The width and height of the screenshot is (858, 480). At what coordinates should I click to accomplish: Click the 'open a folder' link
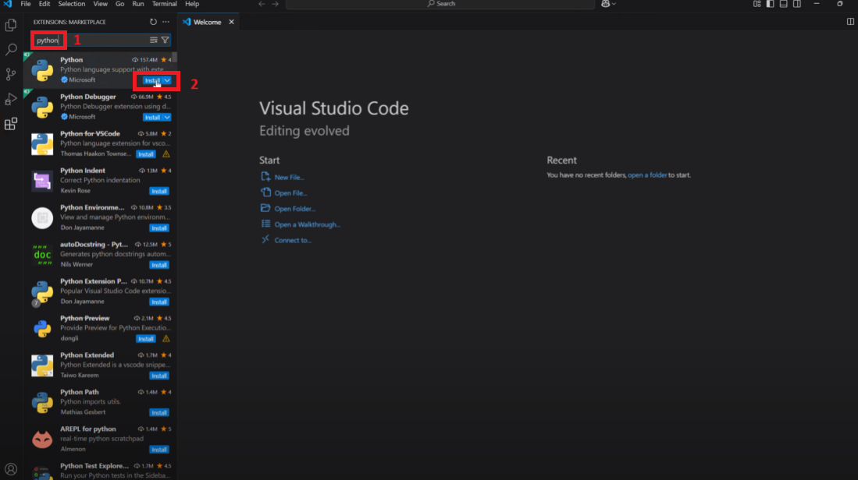(x=646, y=175)
